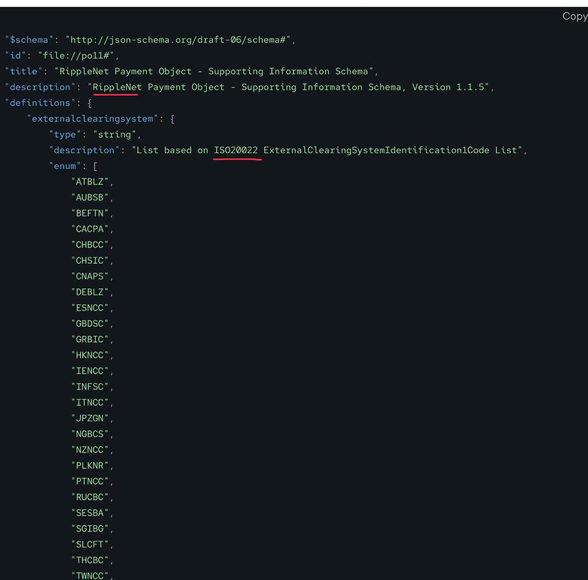588x580 pixels.
Task: Select the "id" key
Action: 16,55
